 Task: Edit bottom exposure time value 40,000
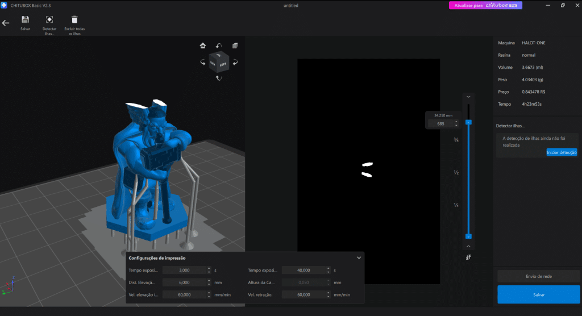click(x=304, y=271)
